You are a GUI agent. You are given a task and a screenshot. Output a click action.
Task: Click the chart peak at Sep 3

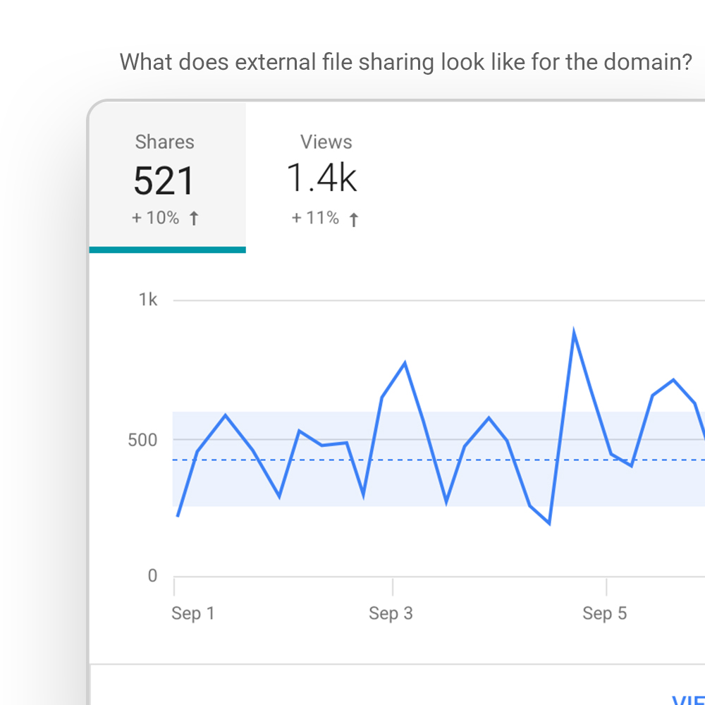click(405, 363)
